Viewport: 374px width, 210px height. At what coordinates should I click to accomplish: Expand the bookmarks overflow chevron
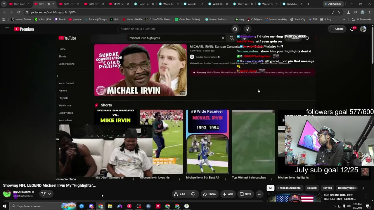pos(344,20)
